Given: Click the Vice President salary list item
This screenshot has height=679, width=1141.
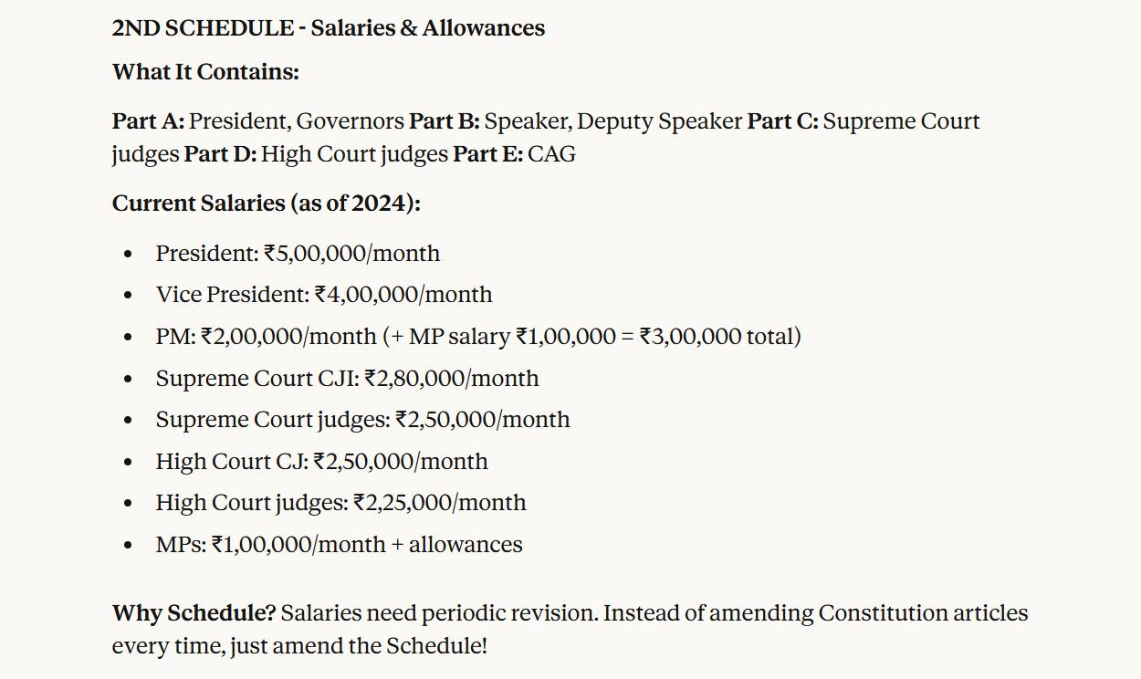Looking at the screenshot, I should pyautogui.click(x=323, y=295).
